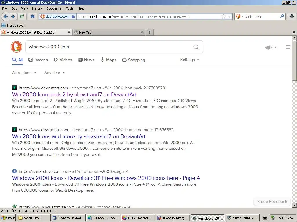This screenshot has width=297, height=222.
Task: Click the magnifier in the browser search box
Action: click(x=282, y=16)
